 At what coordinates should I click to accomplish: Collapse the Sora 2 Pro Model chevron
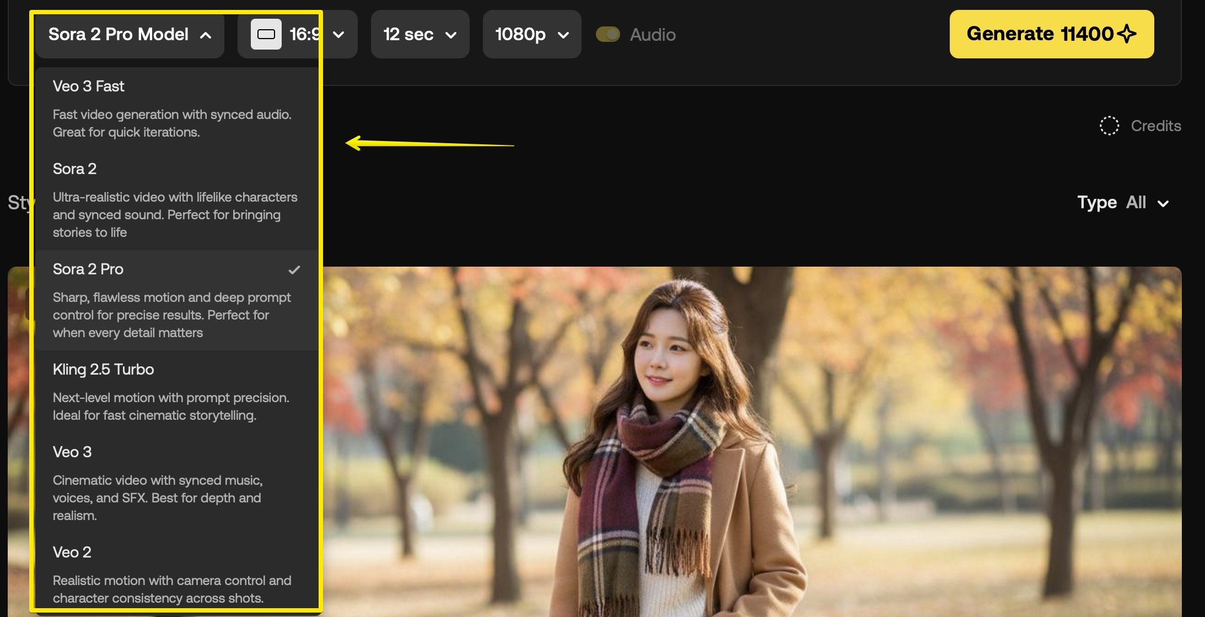206,35
